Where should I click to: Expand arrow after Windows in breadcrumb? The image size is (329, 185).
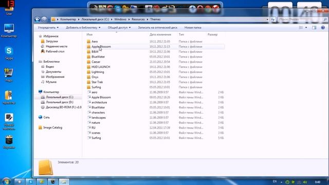(129, 20)
